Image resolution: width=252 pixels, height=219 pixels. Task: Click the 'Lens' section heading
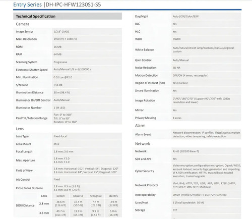(x=20, y=129)
